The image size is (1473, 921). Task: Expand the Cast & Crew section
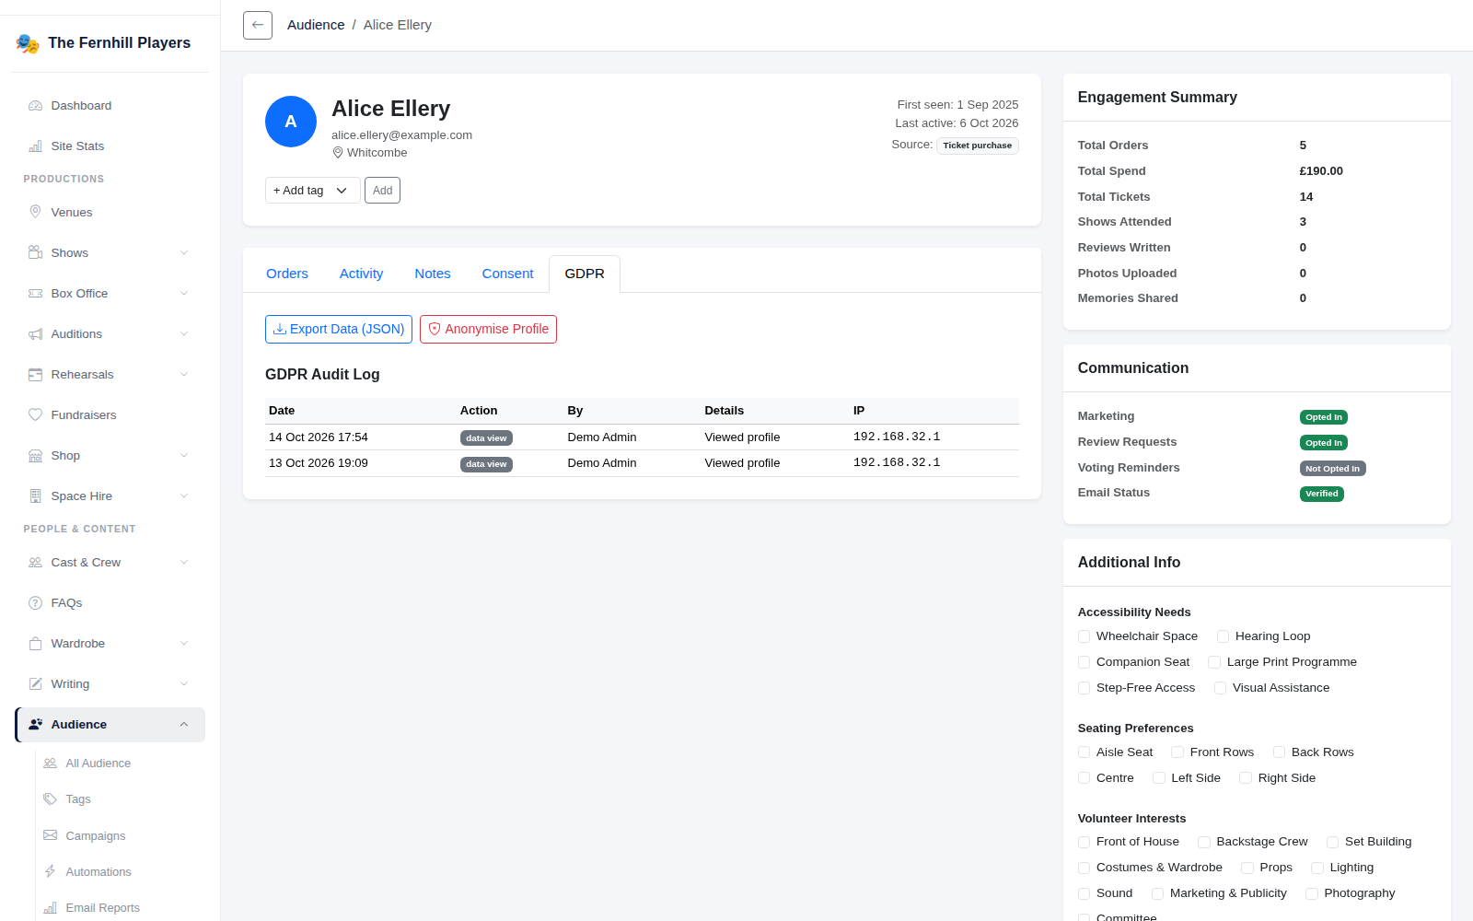click(x=184, y=562)
